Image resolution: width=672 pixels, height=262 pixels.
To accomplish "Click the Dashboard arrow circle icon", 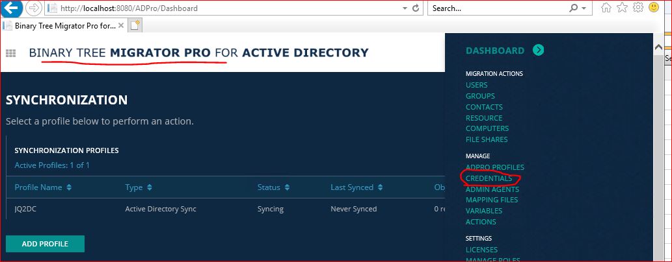I will (538, 51).
